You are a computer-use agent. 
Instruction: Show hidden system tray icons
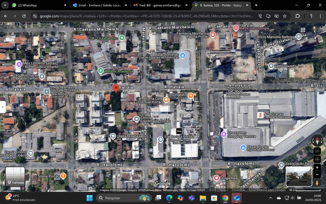pyautogui.click(x=270, y=198)
